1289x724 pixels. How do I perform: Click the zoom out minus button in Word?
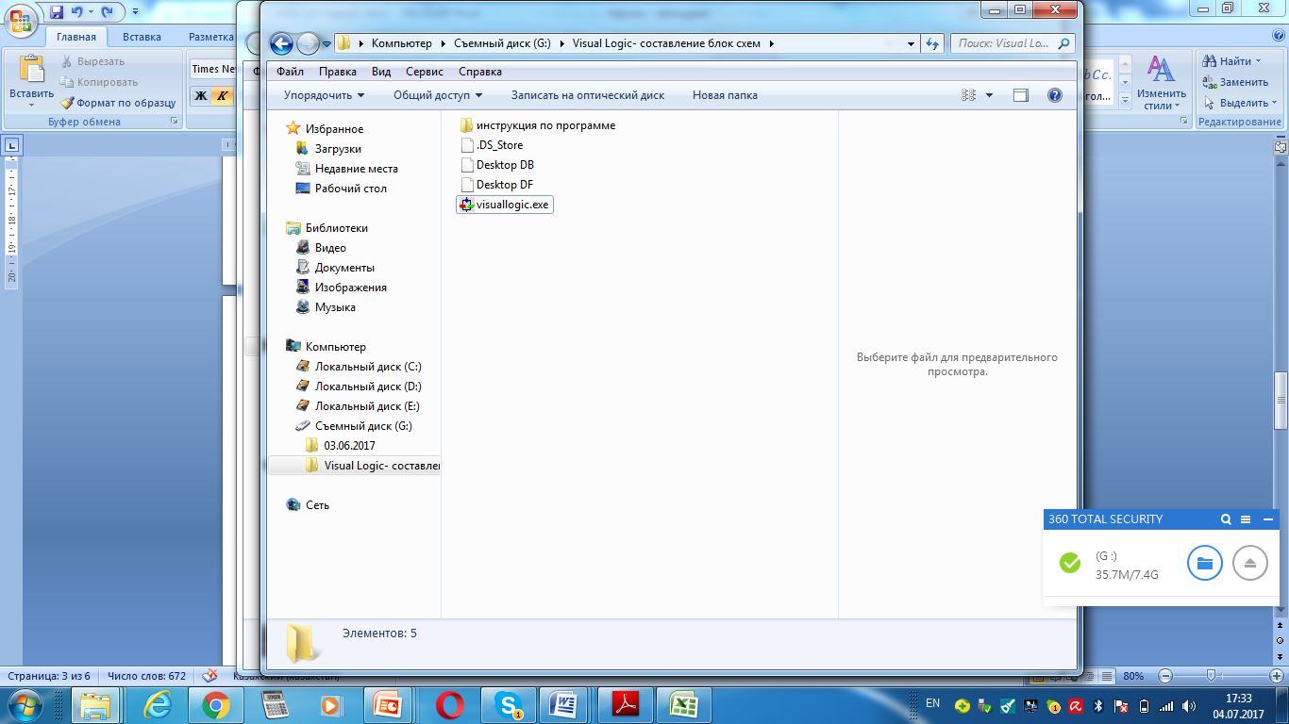click(x=1164, y=676)
